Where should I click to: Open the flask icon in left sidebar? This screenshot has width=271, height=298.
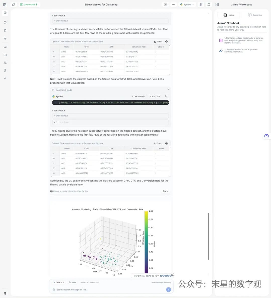[5, 71]
